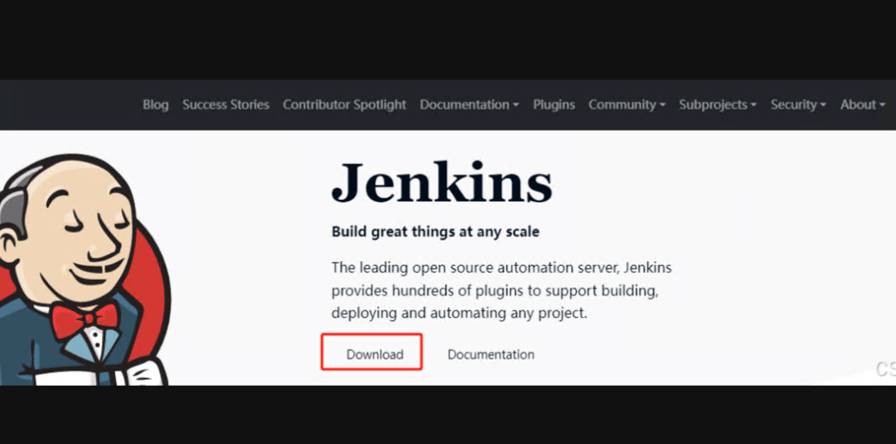Viewport: 896px width, 444px height.
Task: Expand the Security dropdown menu
Action: pyautogui.click(x=798, y=105)
